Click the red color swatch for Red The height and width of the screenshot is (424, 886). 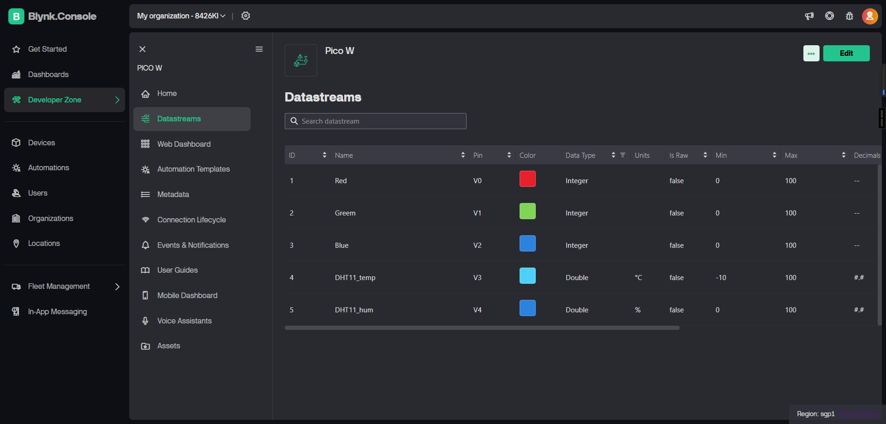click(x=527, y=179)
